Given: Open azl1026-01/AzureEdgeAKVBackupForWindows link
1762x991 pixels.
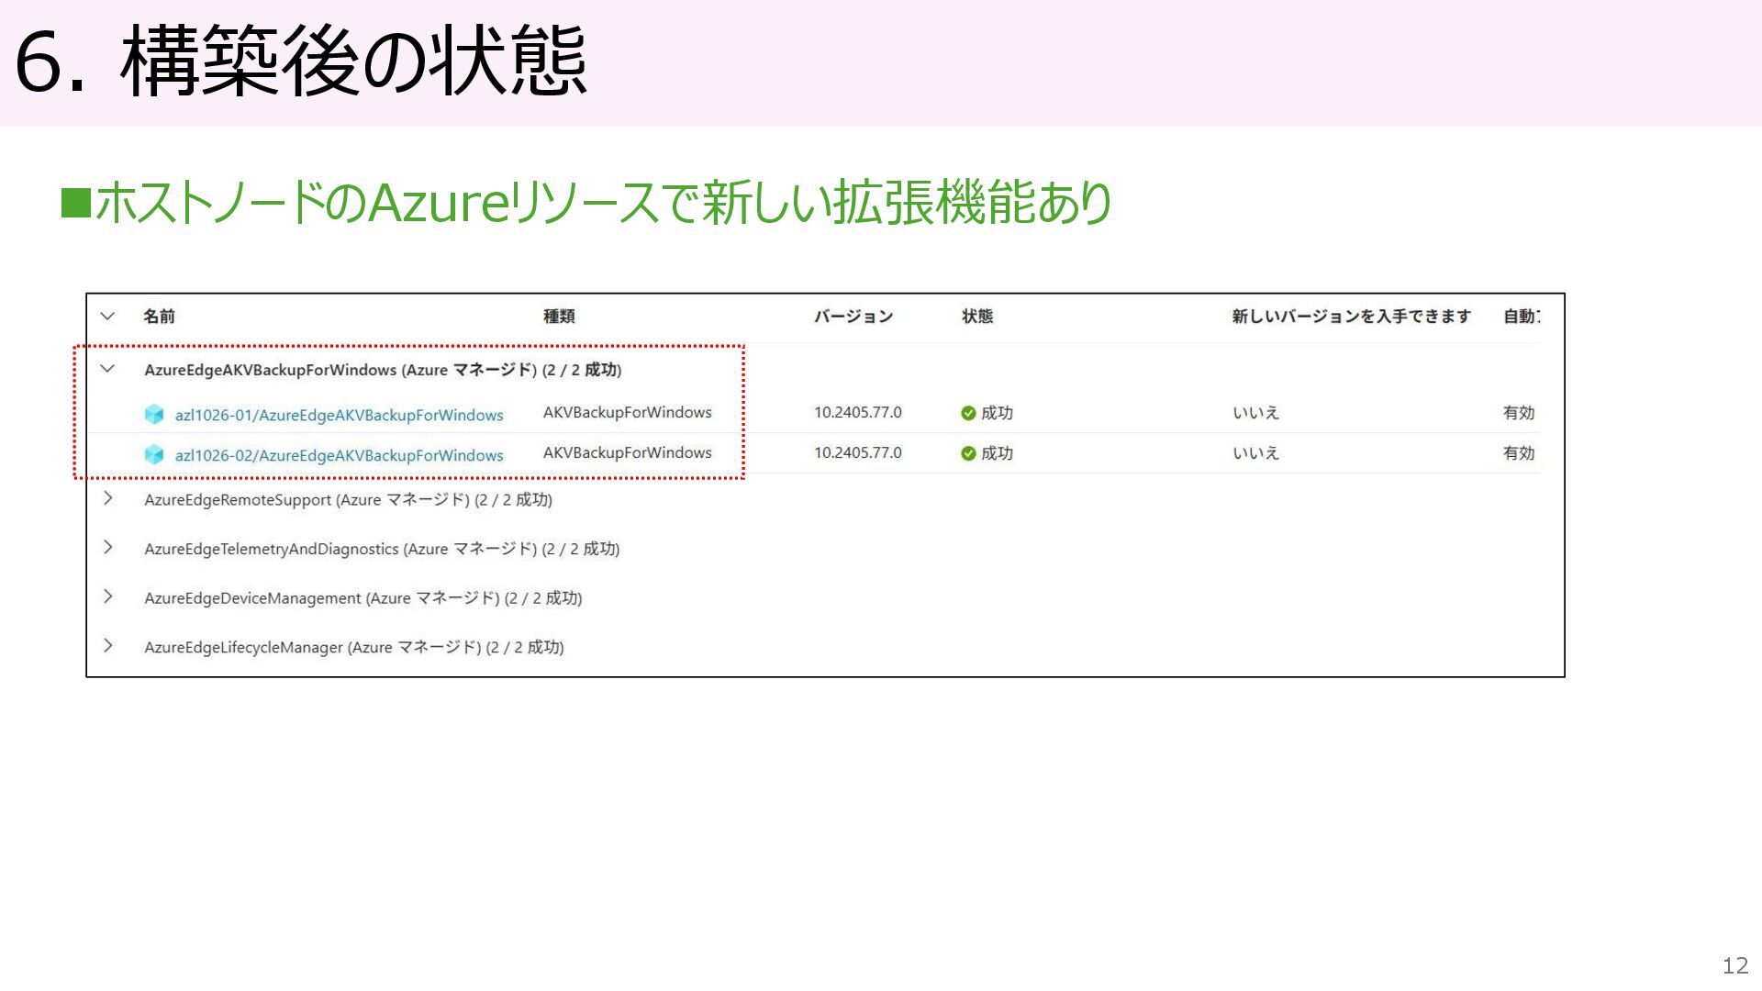Looking at the screenshot, I should coord(339,416).
